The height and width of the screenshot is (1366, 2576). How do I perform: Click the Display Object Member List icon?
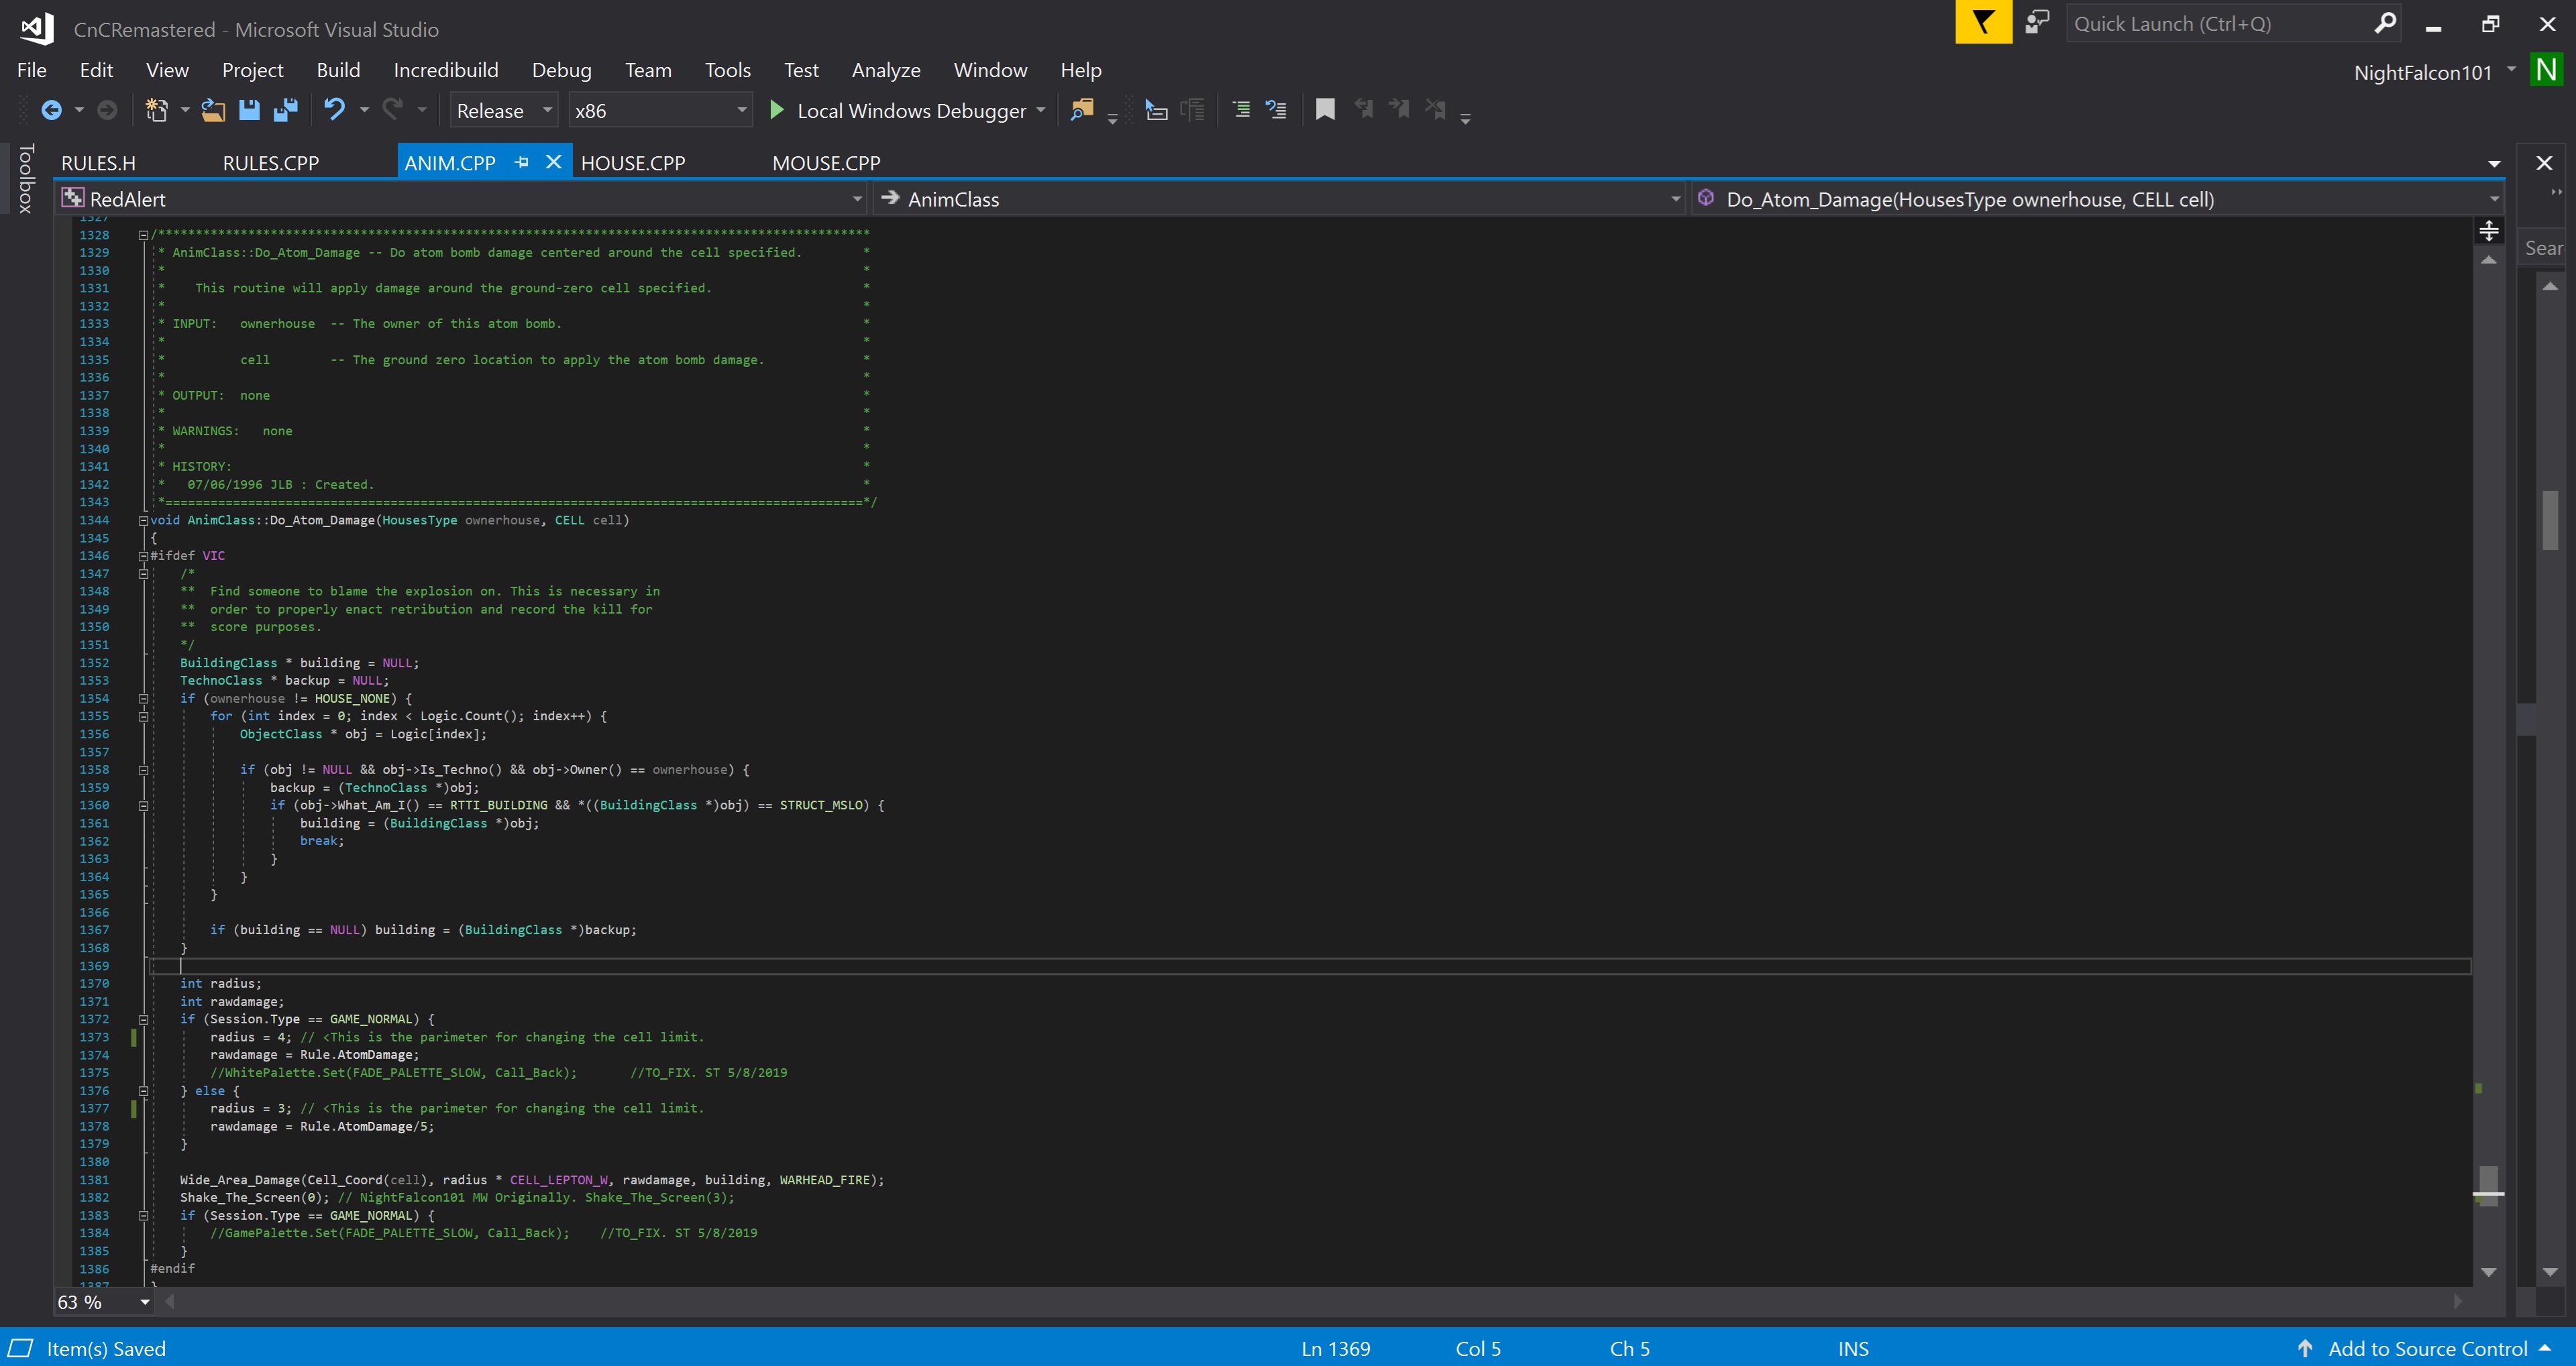[1156, 110]
